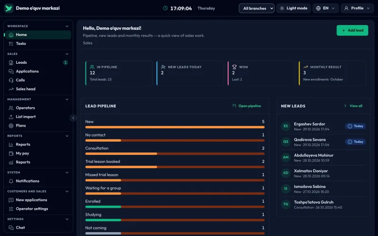
Task: Click the New stage progress bar
Action: pos(175,127)
